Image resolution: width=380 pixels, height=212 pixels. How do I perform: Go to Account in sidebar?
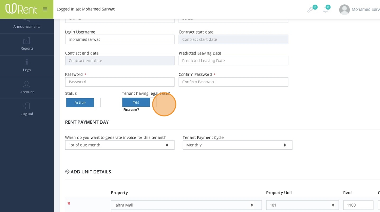[27, 87]
